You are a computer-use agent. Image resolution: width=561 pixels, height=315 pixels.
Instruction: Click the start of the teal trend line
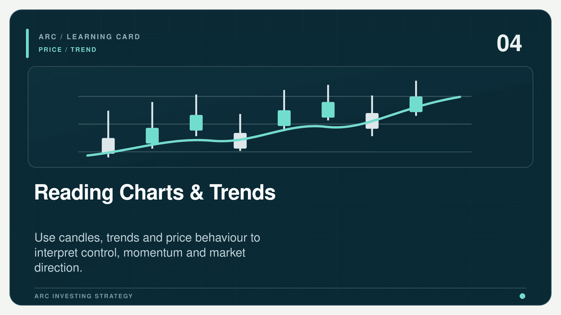tap(88, 155)
